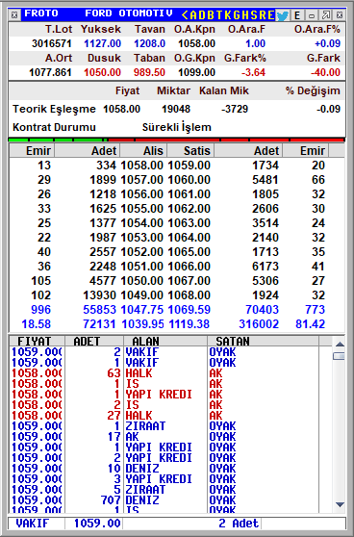Click the Alis column header
Image resolution: width=354 pixels, height=537 pixels.
[x=143, y=151]
